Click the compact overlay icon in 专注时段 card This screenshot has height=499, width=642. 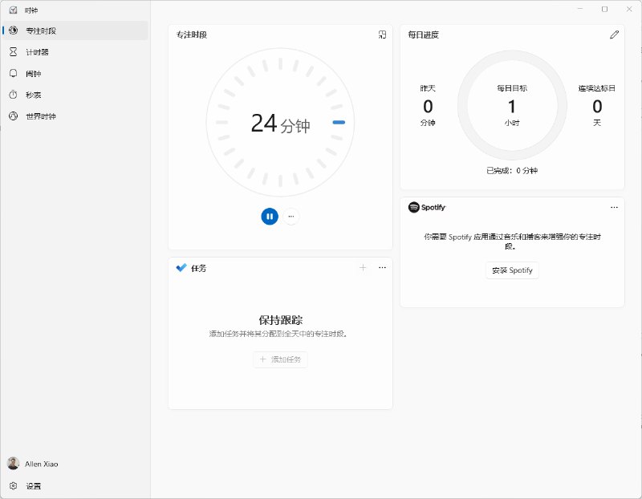tap(383, 34)
